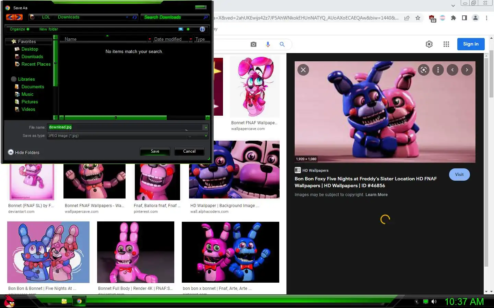Screen dimensions: 494x308
Task: Open Chrome three-dot menu
Action: tap(486, 18)
